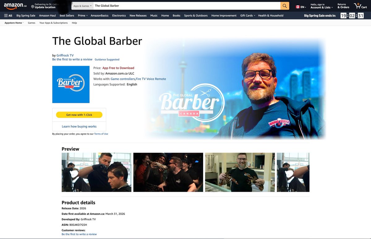The height and width of the screenshot is (239, 371).
Task: Click into the search text field
Action: (186, 6)
